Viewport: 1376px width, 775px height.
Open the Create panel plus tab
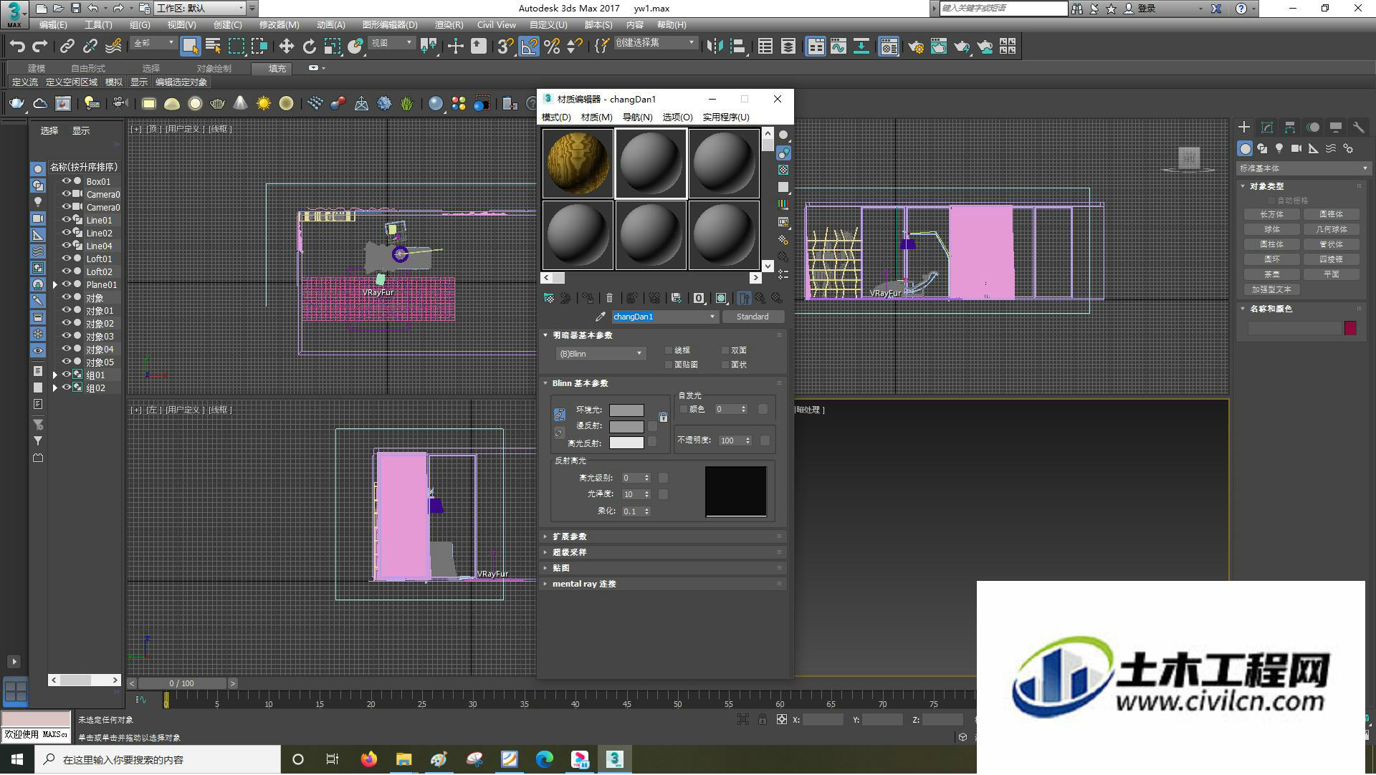[x=1244, y=127]
